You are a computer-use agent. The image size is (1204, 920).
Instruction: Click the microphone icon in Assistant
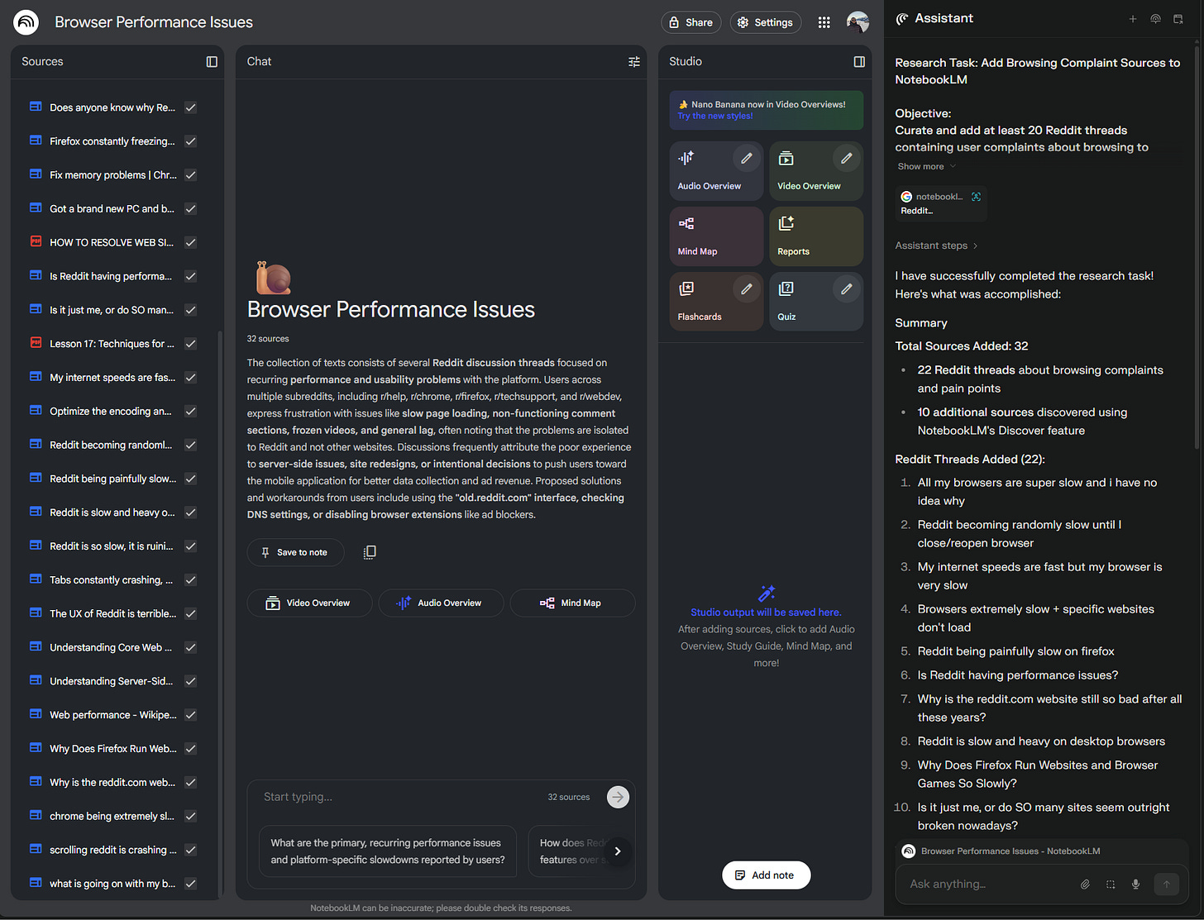[1135, 884]
